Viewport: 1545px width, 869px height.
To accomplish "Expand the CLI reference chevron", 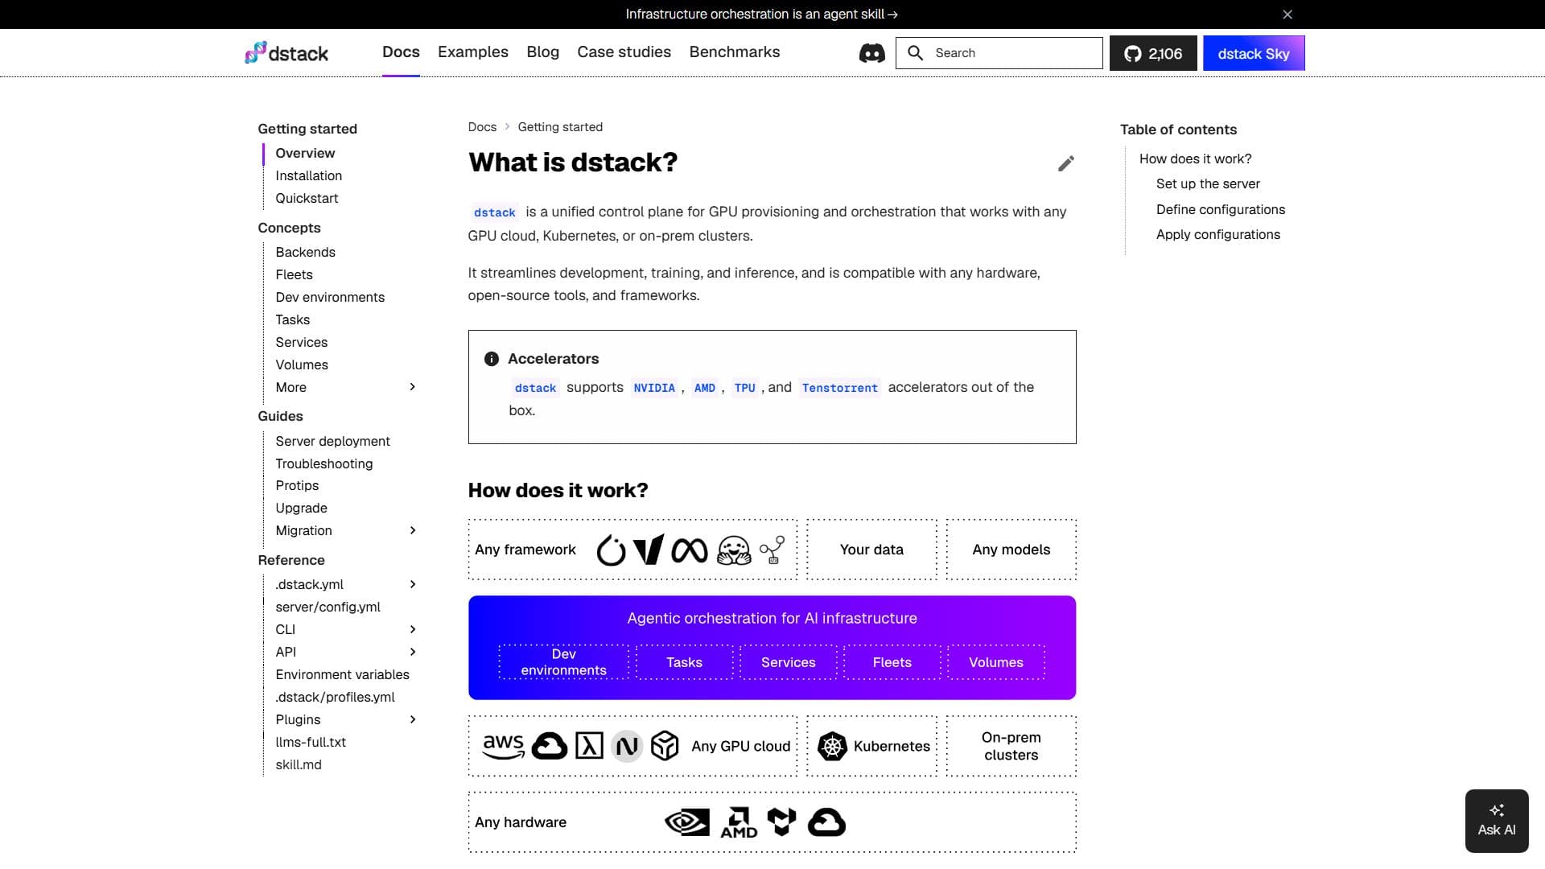I will click(x=413, y=629).
